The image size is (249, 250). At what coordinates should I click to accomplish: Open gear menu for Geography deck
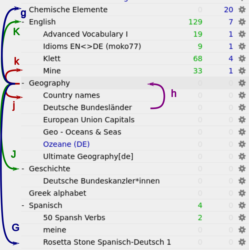pos(242,83)
